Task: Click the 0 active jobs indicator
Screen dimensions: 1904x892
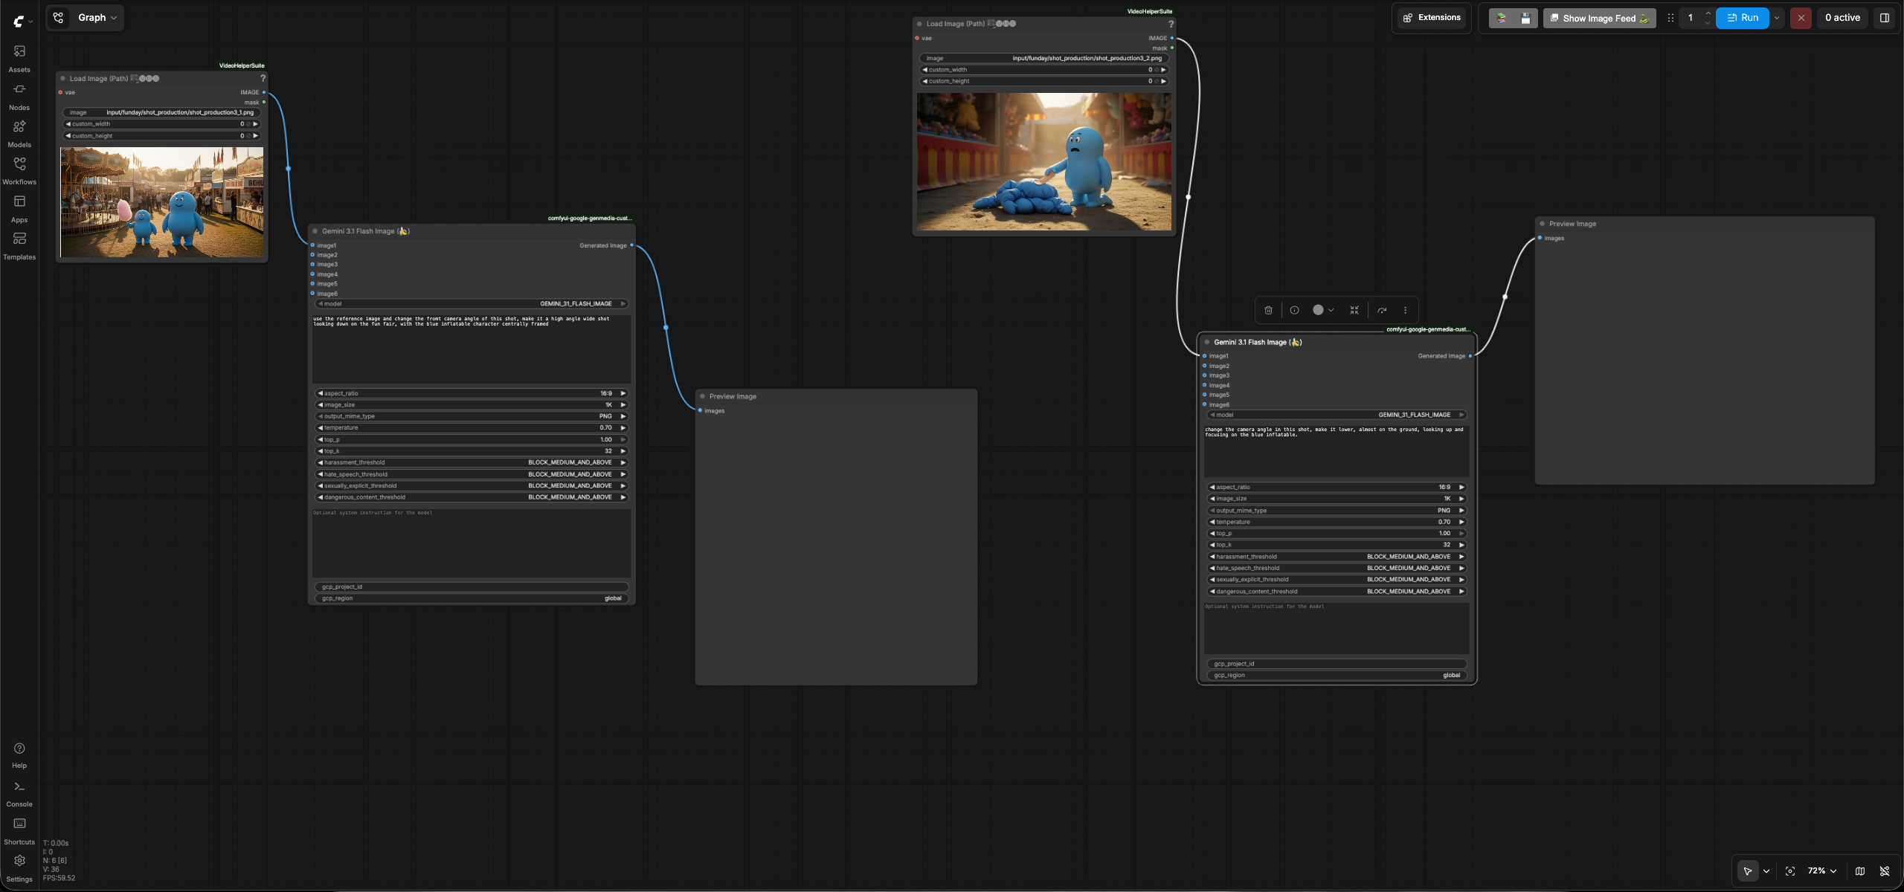Action: pyautogui.click(x=1842, y=18)
